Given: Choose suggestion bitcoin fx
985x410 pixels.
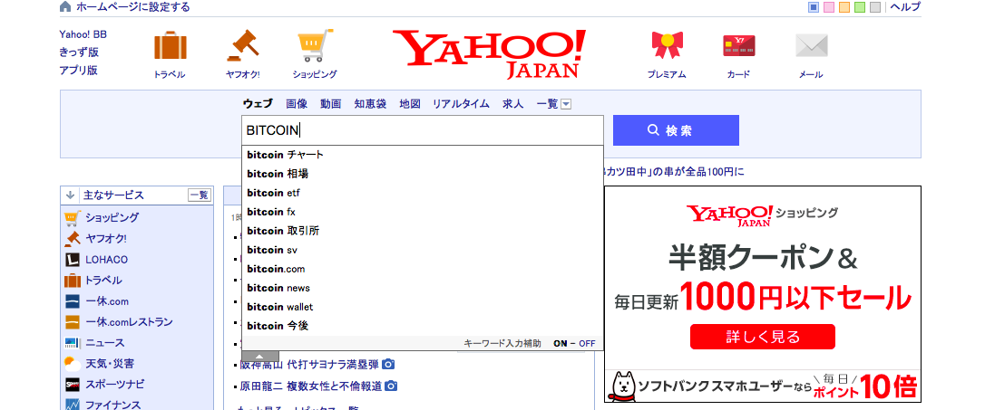Looking at the screenshot, I should pos(423,212).
